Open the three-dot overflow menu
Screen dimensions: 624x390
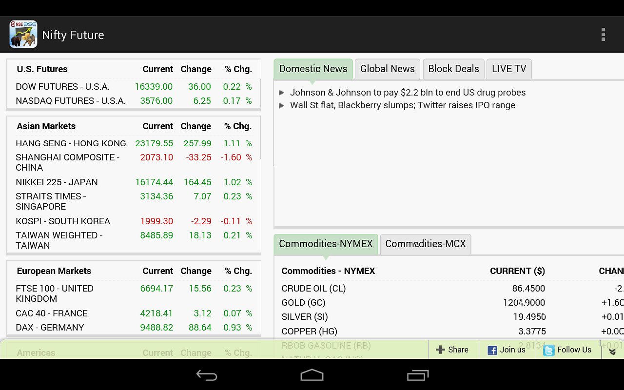click(x=603, y=35)
